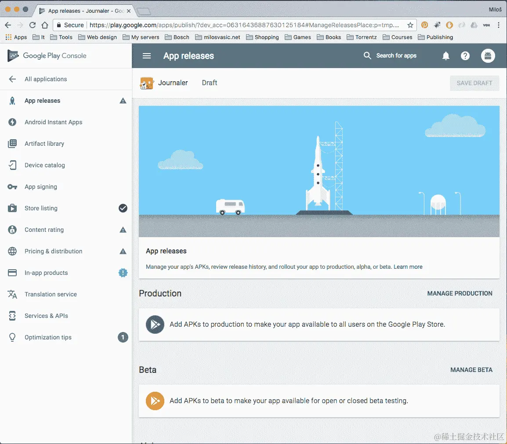
Task: Open the My servers bookmarks folder
Action: pyautogui.click(x=141, y=37)
